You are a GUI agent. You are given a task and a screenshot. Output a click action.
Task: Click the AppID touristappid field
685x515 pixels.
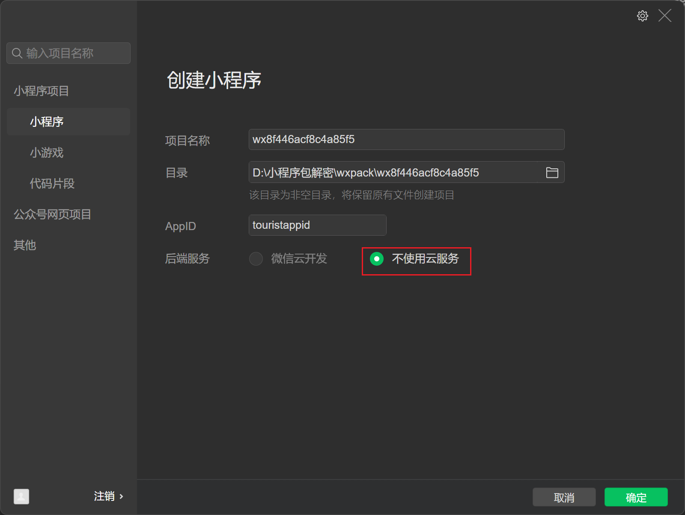pos(318,225)
